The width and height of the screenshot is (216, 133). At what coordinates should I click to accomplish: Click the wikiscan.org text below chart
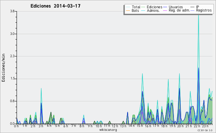click(x=108, y=130)
